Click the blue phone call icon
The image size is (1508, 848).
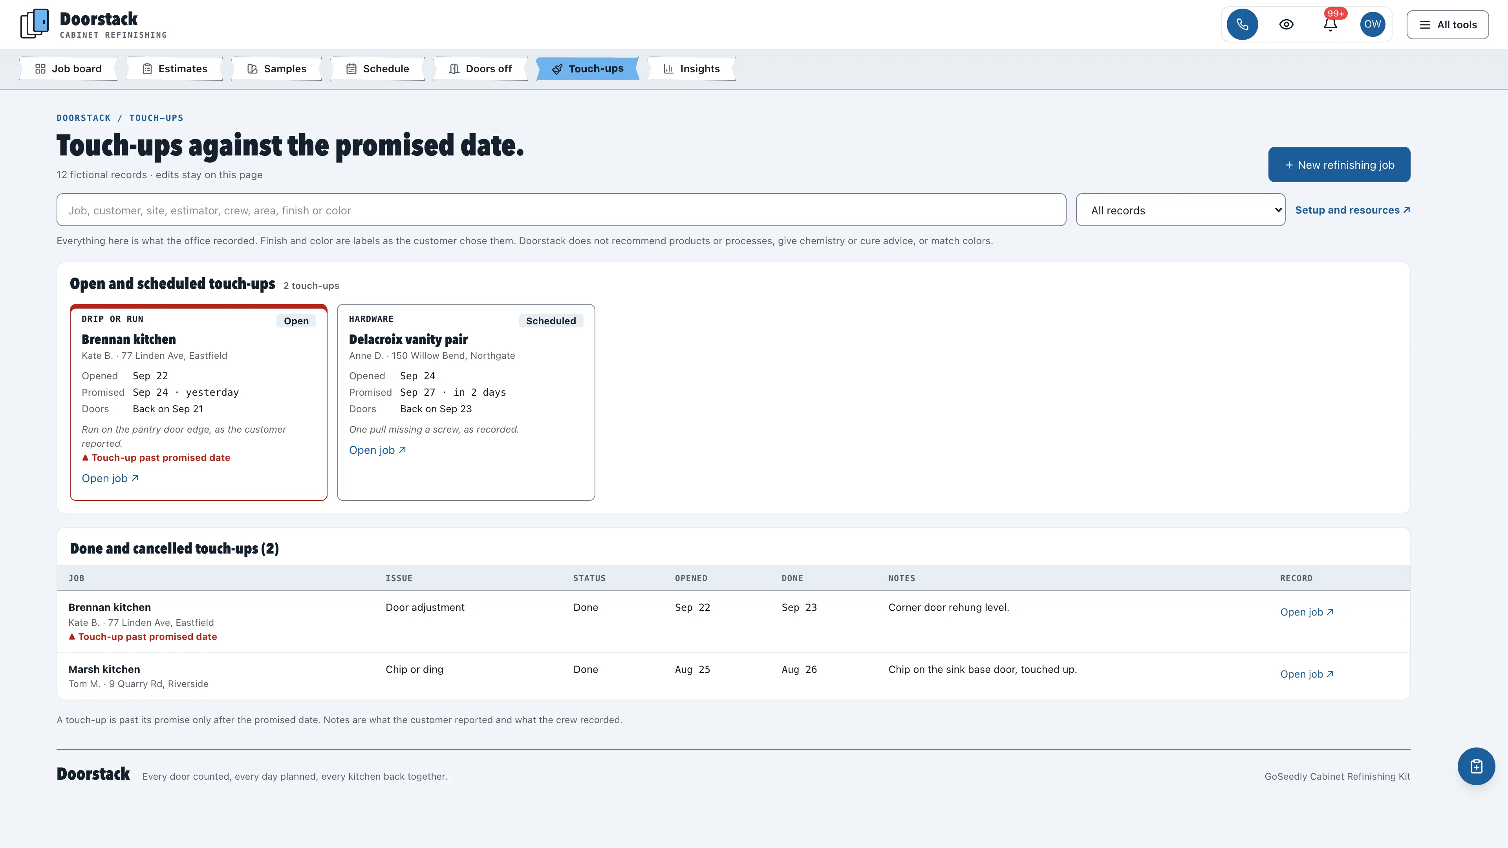tap(1242, 25)
